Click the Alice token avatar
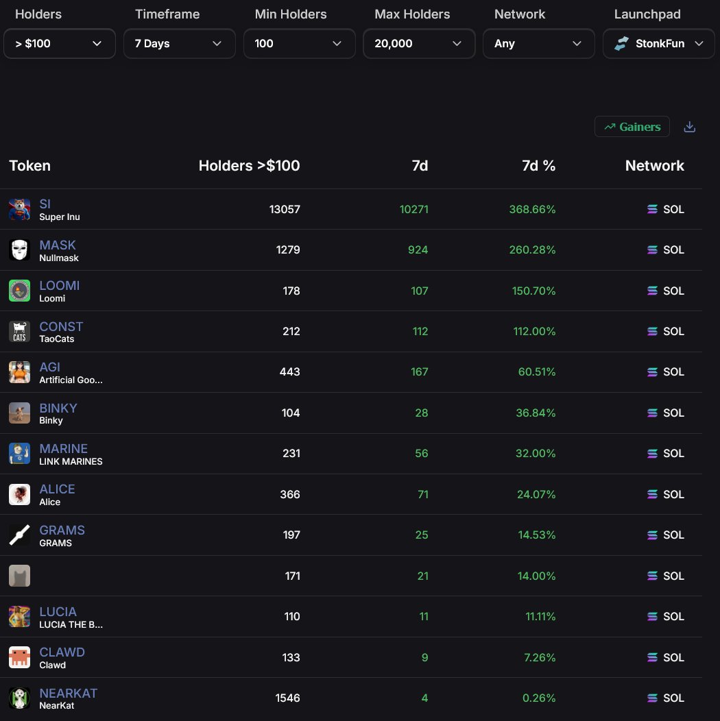 [x=19, y=494]
